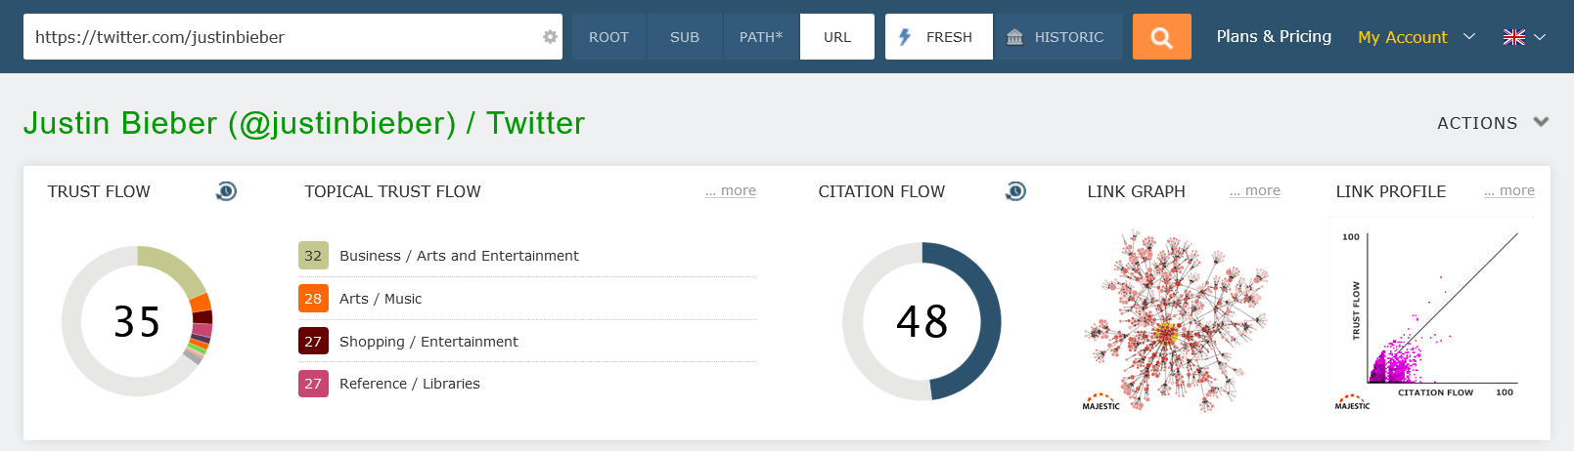Expand the My Account dropdown
Image resolution: width=1574 pixels, height=451 pixels.
pos(1416,37)
